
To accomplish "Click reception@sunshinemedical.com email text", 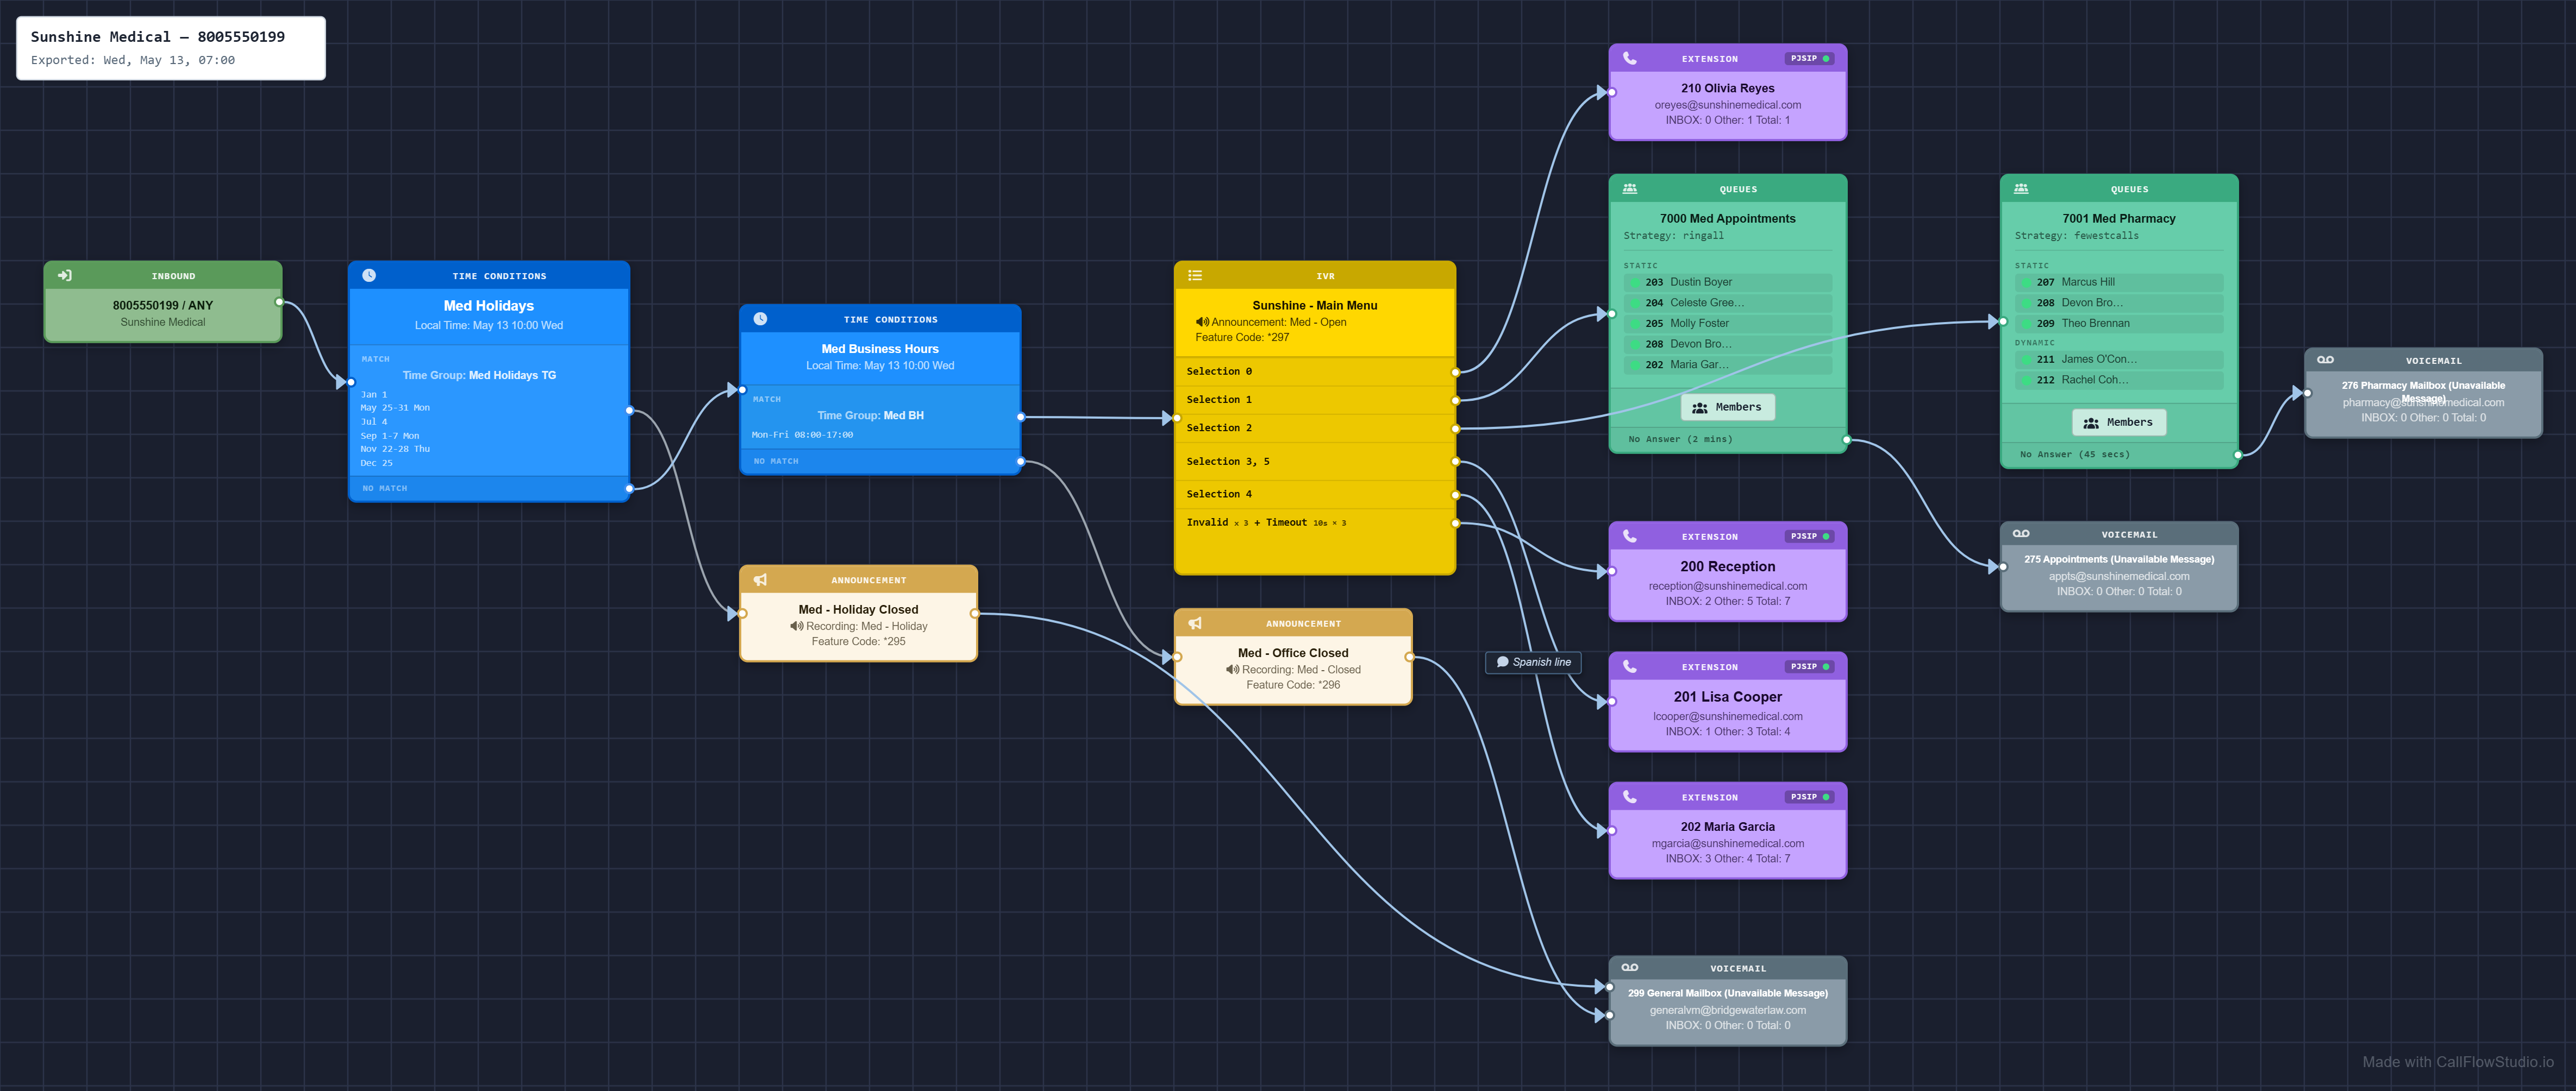I will tap(1727, 587).
